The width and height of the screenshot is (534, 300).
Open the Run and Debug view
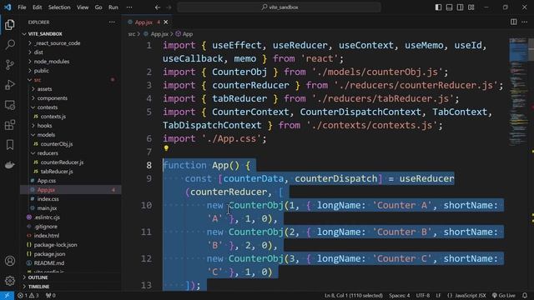(x=10, y=85)
